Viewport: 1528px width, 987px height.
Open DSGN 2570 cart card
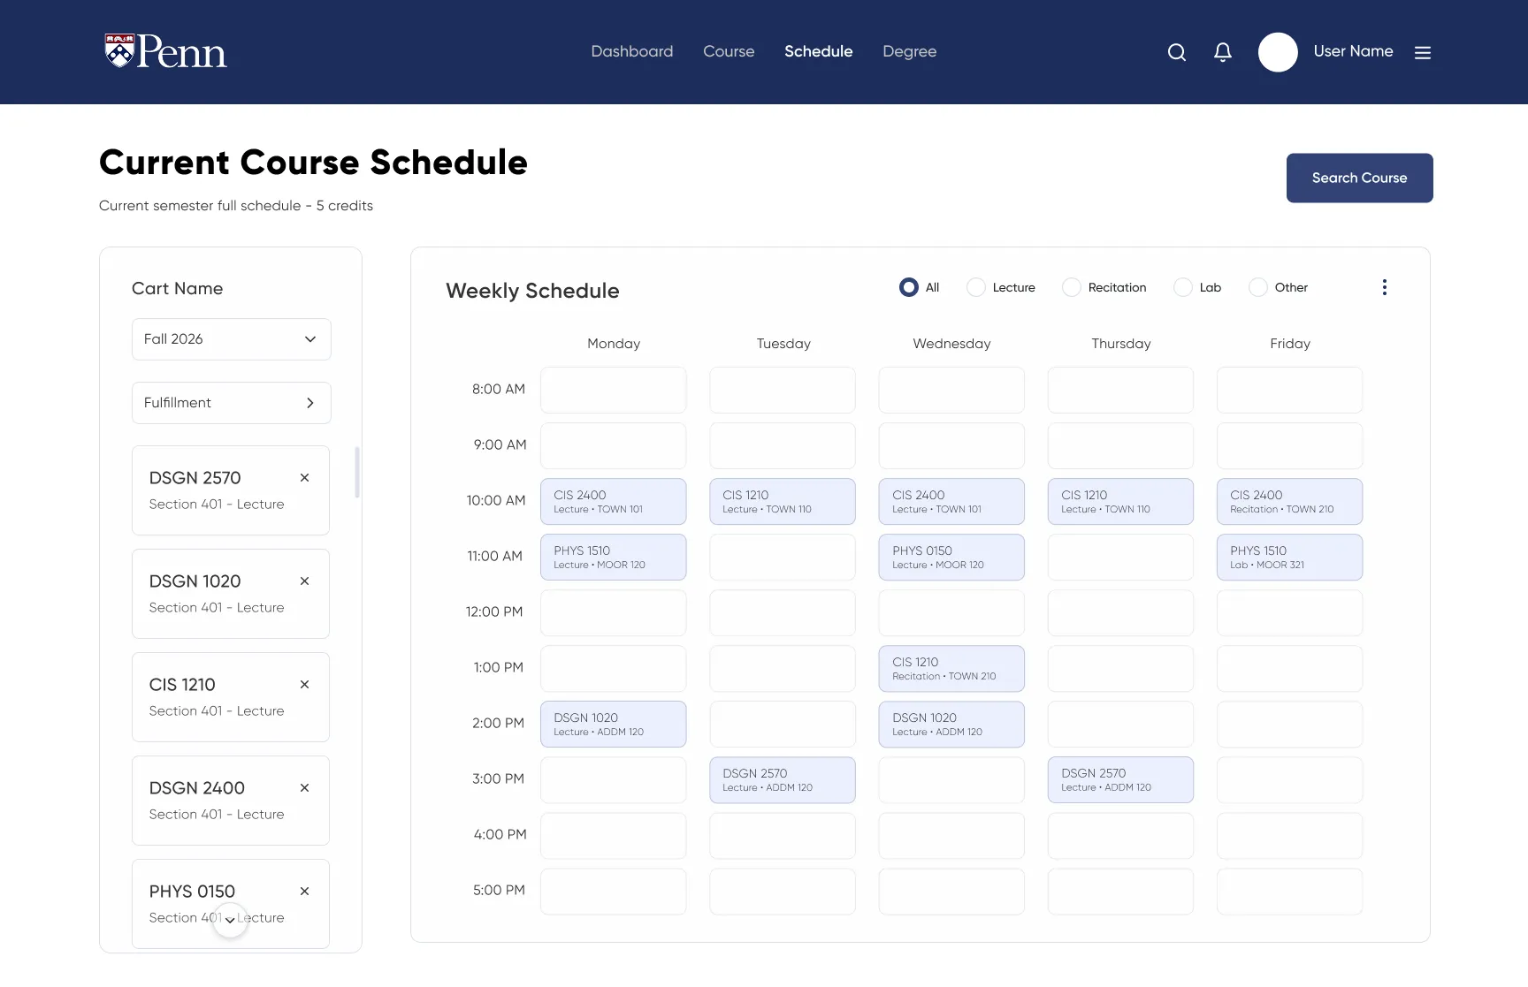pos(231,490)
